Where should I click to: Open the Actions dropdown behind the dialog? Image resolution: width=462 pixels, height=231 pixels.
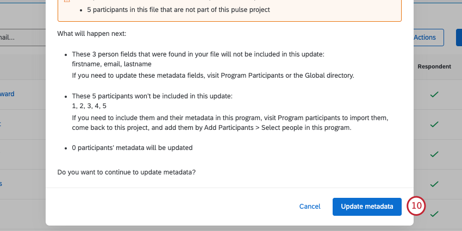[424, 38]
